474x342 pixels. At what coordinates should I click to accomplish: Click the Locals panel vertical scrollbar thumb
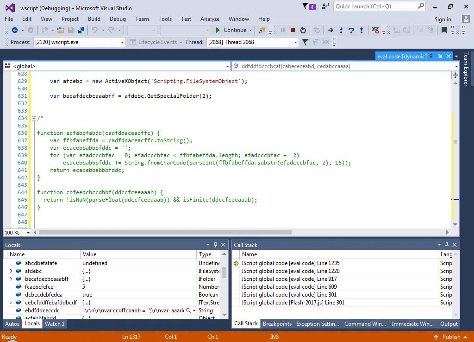224,272
